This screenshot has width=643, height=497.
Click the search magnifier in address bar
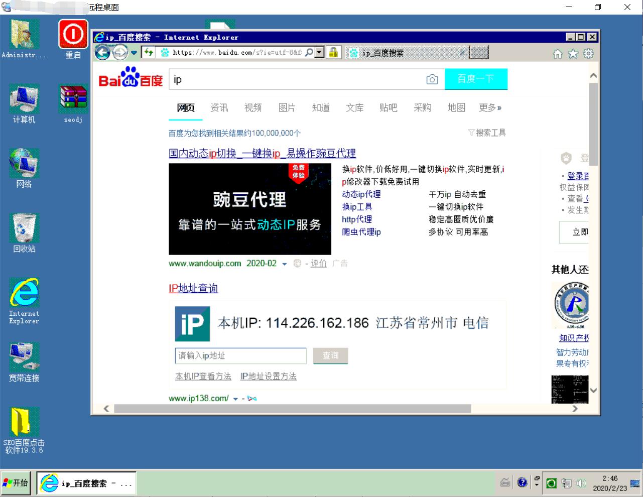[x=309, y=52]
